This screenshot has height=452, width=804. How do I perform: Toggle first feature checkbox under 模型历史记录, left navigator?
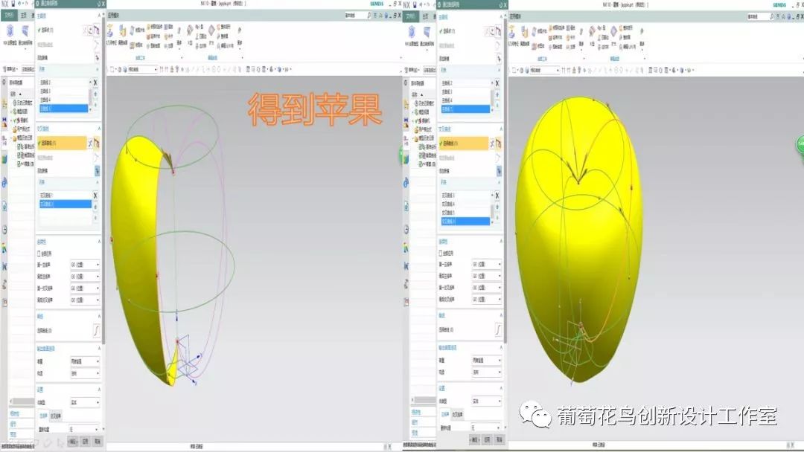(x=19, y=147)
